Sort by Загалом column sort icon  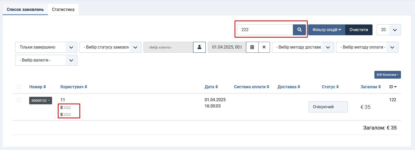coord(380,87)
